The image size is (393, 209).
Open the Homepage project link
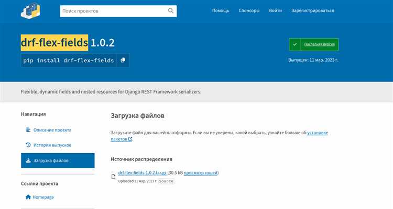tap(43, 197)
